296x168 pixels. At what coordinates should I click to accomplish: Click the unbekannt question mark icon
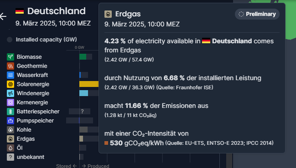coord(10,157)
